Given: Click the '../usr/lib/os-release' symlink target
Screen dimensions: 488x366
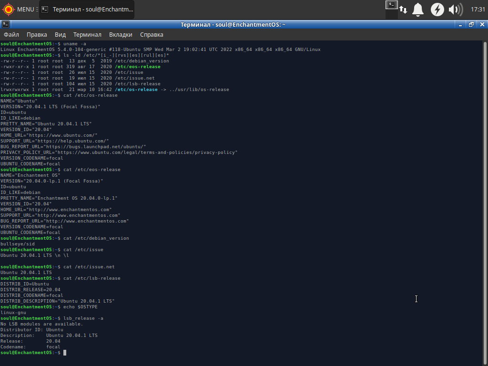Looking at the screenshot, I should 199,90.
